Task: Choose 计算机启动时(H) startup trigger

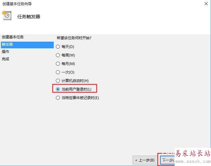Action: [x=72, y=81]
